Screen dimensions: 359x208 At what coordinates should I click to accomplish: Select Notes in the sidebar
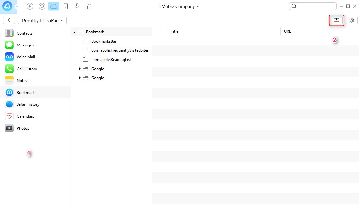coord(35,81)
